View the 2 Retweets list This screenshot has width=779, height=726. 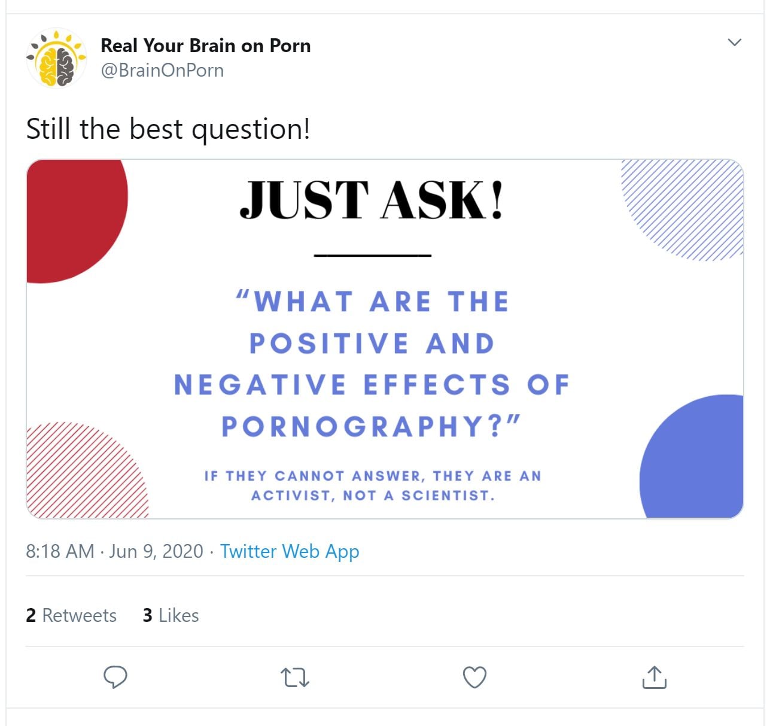[x=71, y=615]
